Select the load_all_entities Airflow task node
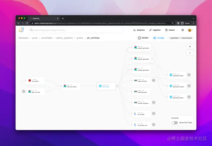Screen dimensions: 212x146 coord(71,86)
